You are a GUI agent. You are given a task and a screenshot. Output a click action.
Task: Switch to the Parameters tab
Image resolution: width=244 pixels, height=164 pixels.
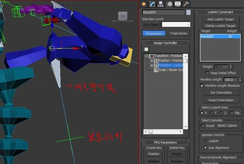(x=154, y=34)
